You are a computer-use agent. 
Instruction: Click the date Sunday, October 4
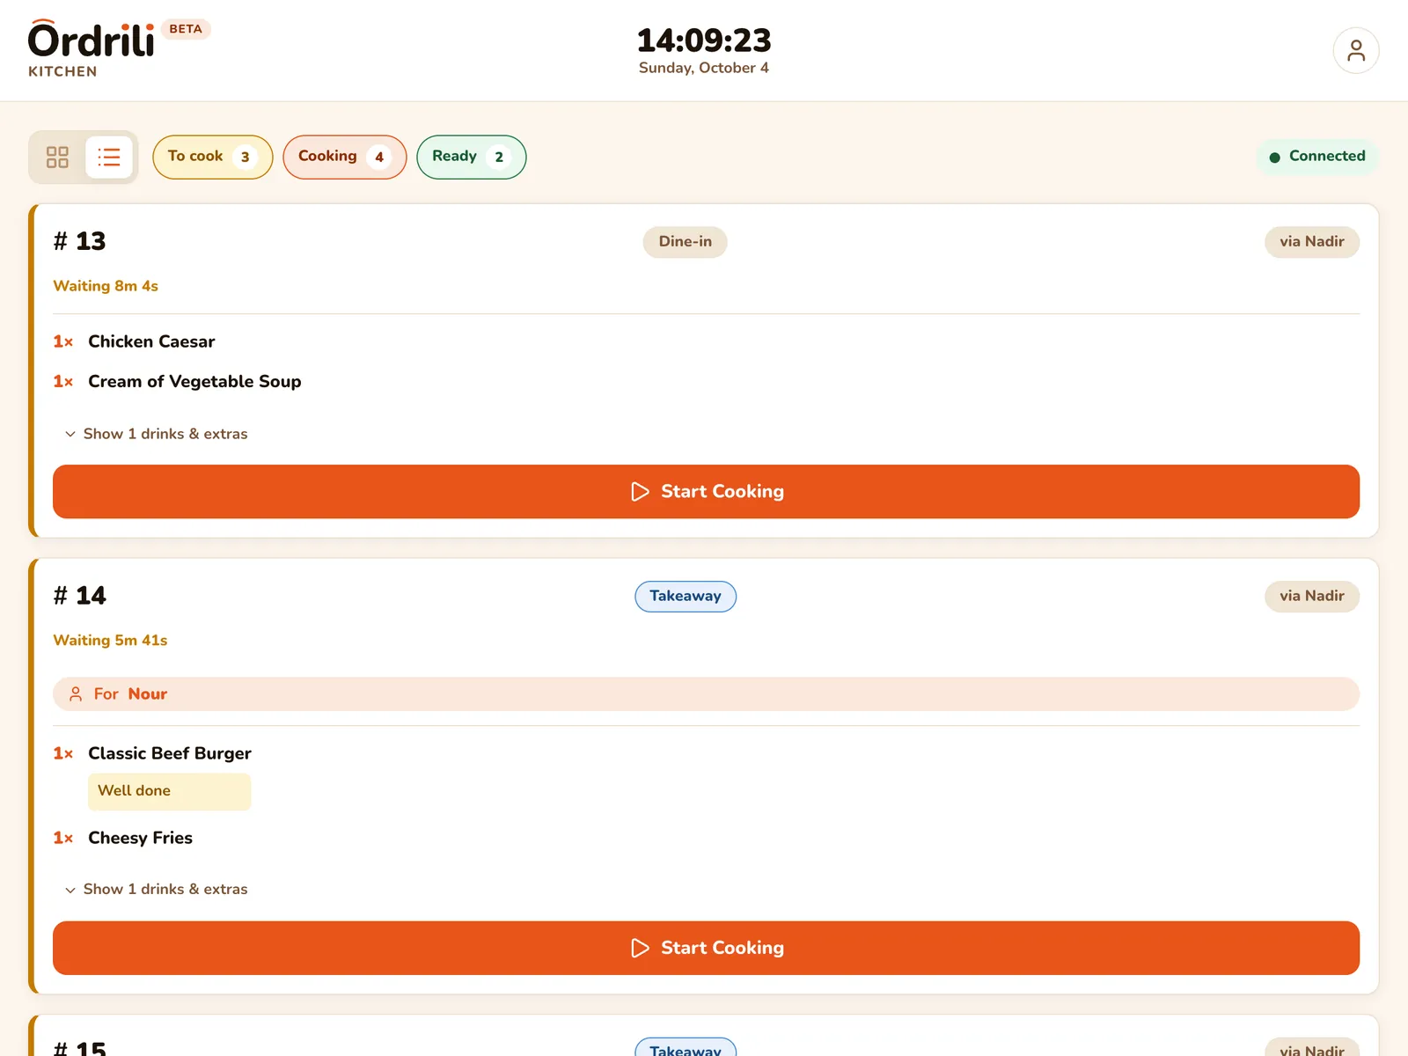coord(704,68)
